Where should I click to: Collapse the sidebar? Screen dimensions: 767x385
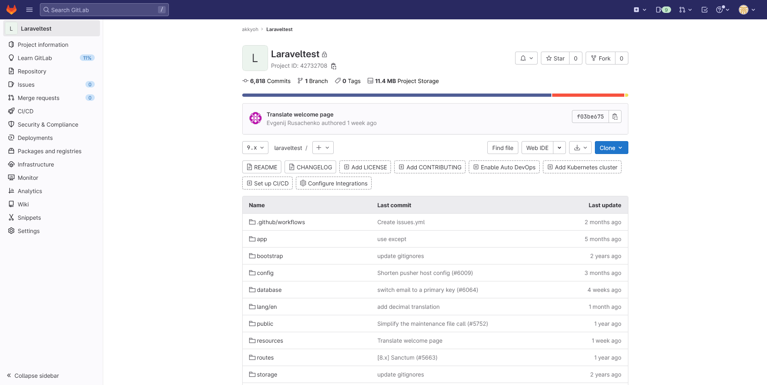click(33, 376)
